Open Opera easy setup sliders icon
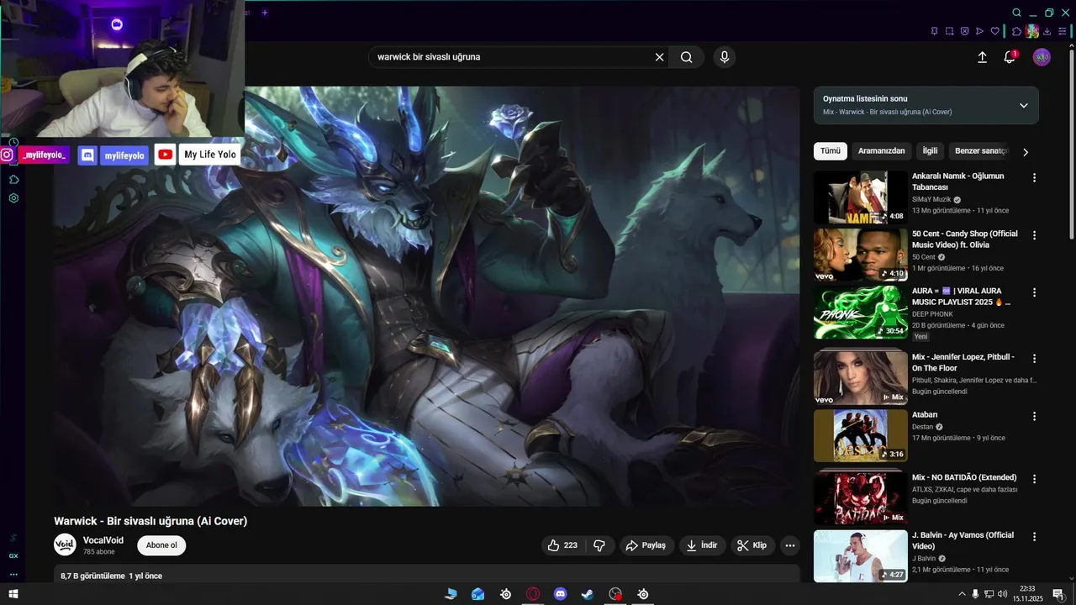 coord(1063,31)
